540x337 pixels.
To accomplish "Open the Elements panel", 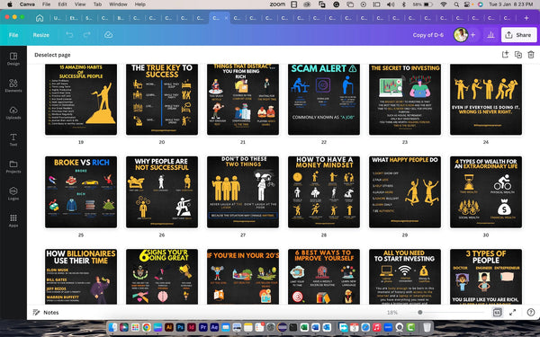I will click(x=13, y=85).
